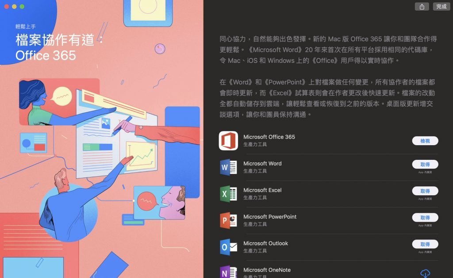453x278 pixels.
Task: Click the Microsoft Excel app icon
Action: [228, 194]
